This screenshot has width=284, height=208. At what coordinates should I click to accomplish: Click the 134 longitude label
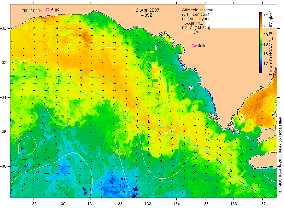point(176,204)
